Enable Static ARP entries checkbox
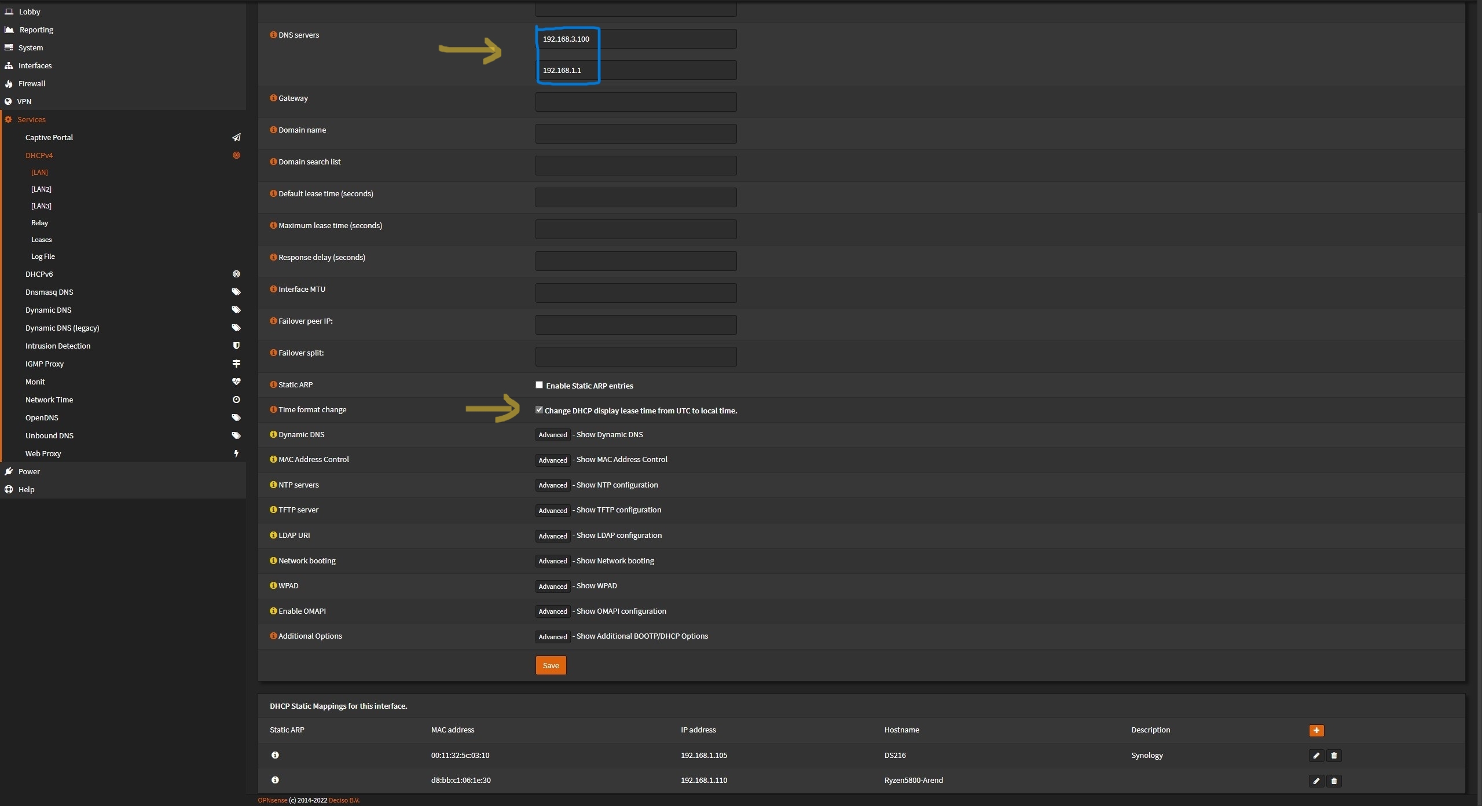The height and width of the screenshot is (806, 1482). tap(539, 385)
